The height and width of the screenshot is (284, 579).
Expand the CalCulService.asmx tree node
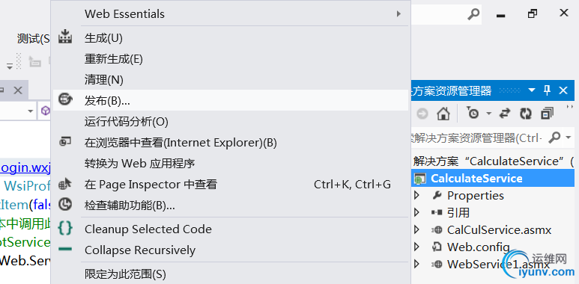click(x=417, y=230)
